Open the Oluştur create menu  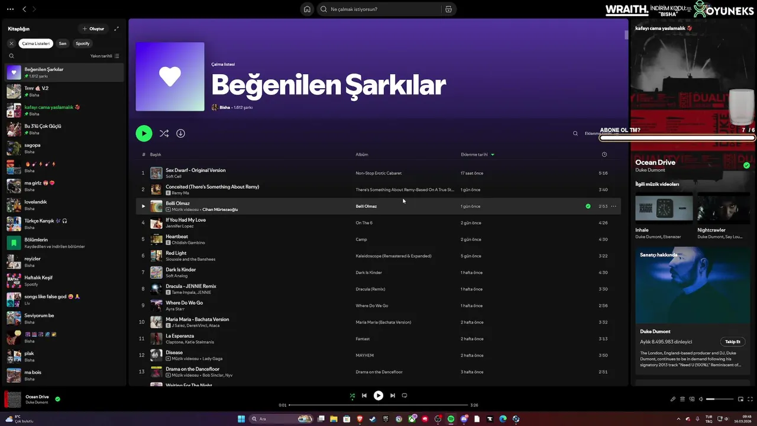tap(93, 28)
